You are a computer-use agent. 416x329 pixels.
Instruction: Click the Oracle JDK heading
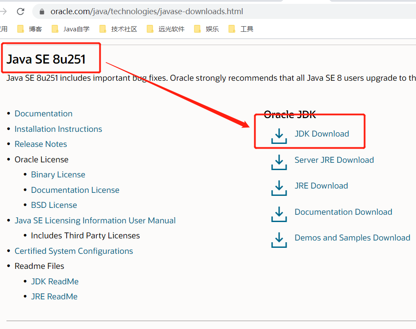[290, 115]
